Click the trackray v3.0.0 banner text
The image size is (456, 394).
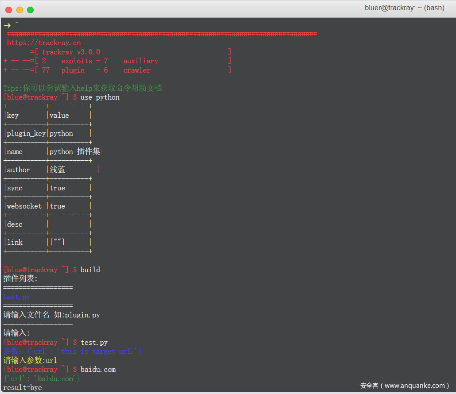(x=71, y=52)
